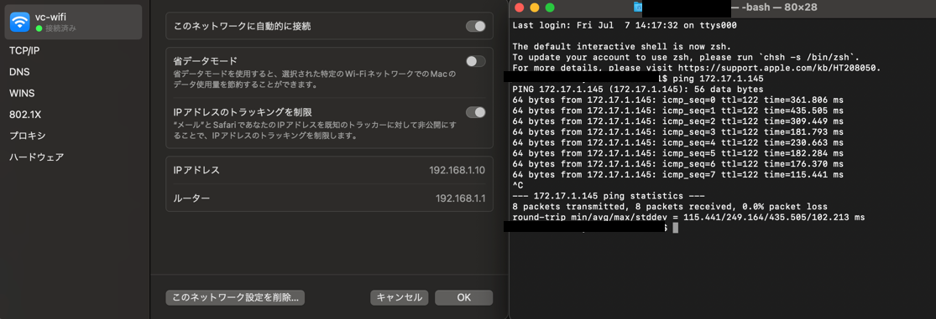
Task: Click the 'PING 172.17.1.145: 56 data bytes' line
Action: 637,90
